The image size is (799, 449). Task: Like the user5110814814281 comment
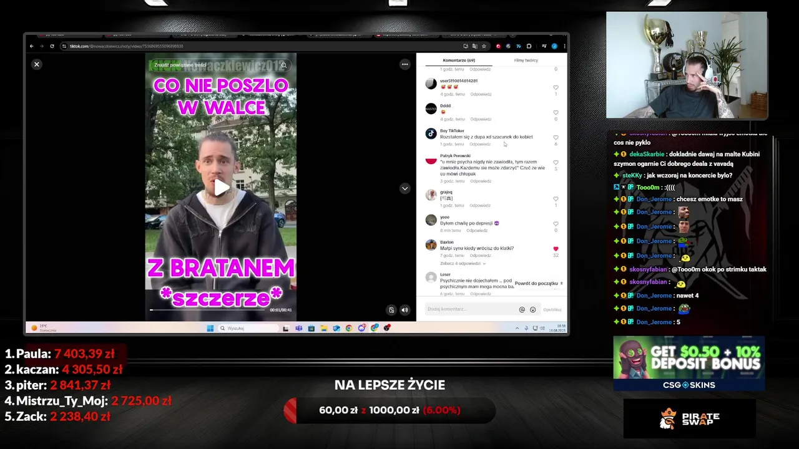pyautogui.click(x=556, y=88)
